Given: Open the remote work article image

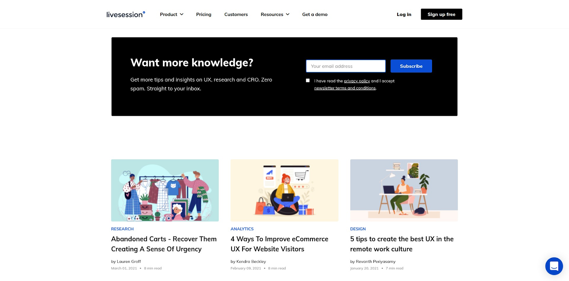Looking at the screenshot, I should pos(404,190).
